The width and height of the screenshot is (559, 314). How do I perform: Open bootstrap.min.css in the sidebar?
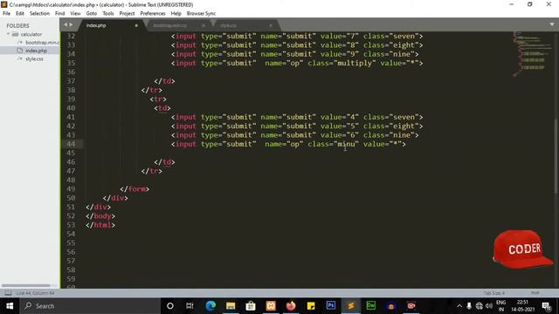[42, 43]
